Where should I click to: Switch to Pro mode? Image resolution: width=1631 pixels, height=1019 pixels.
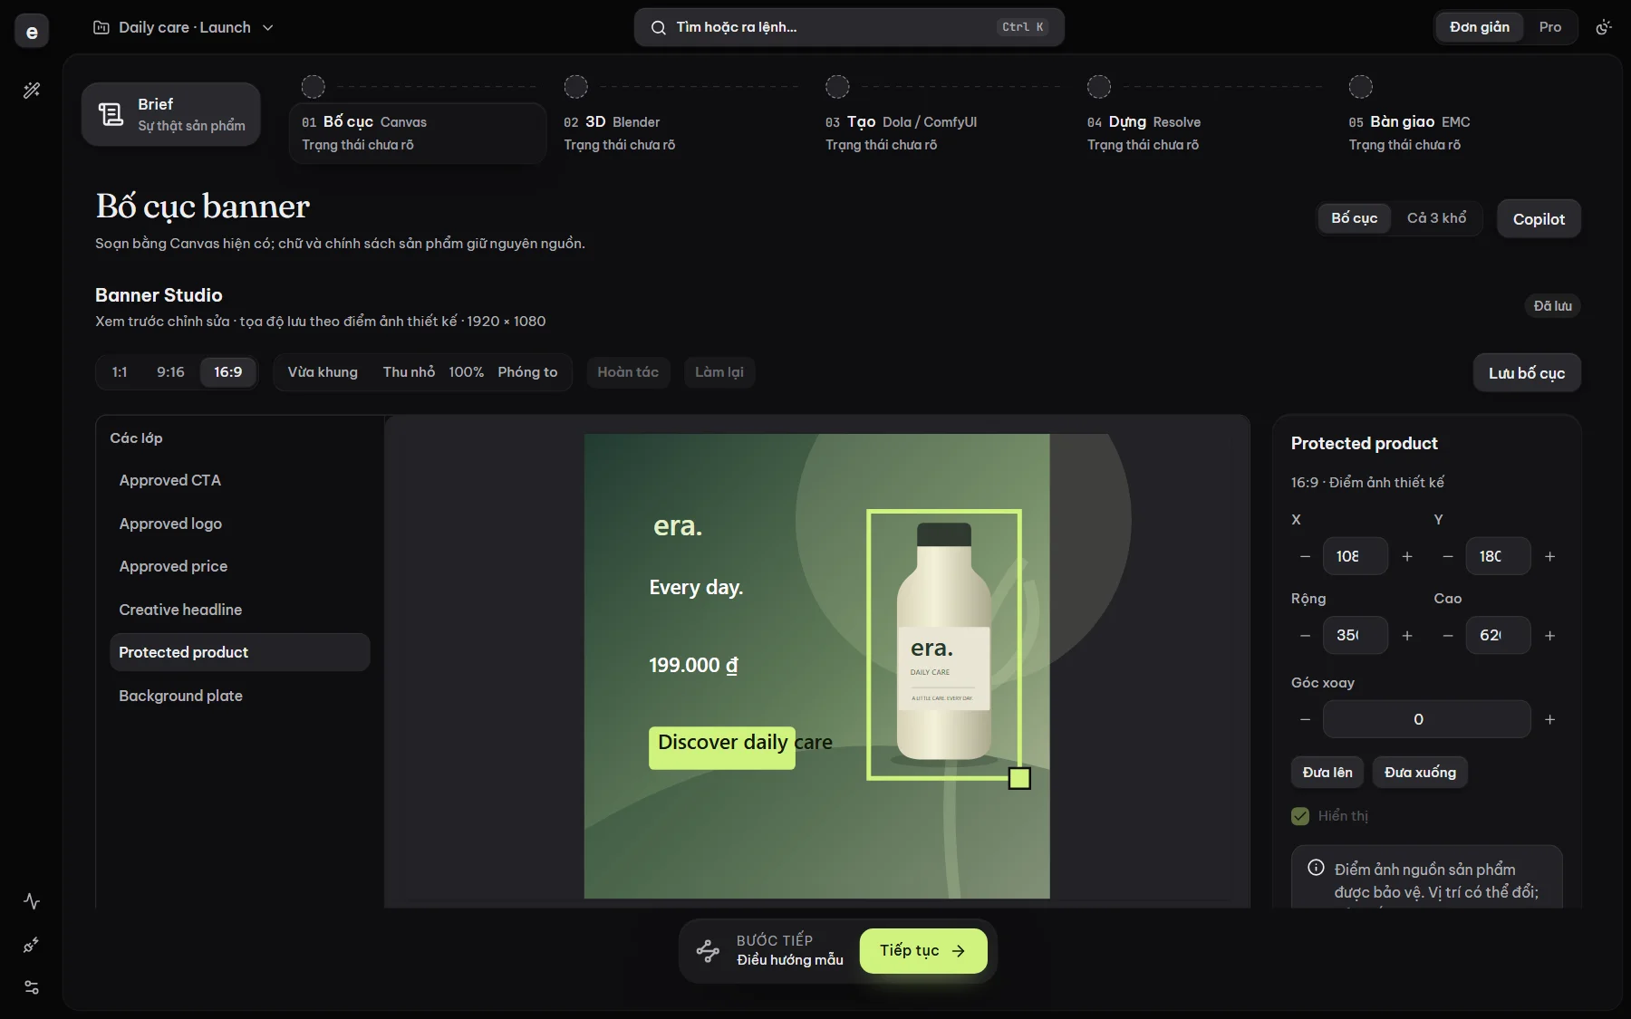1550,27
